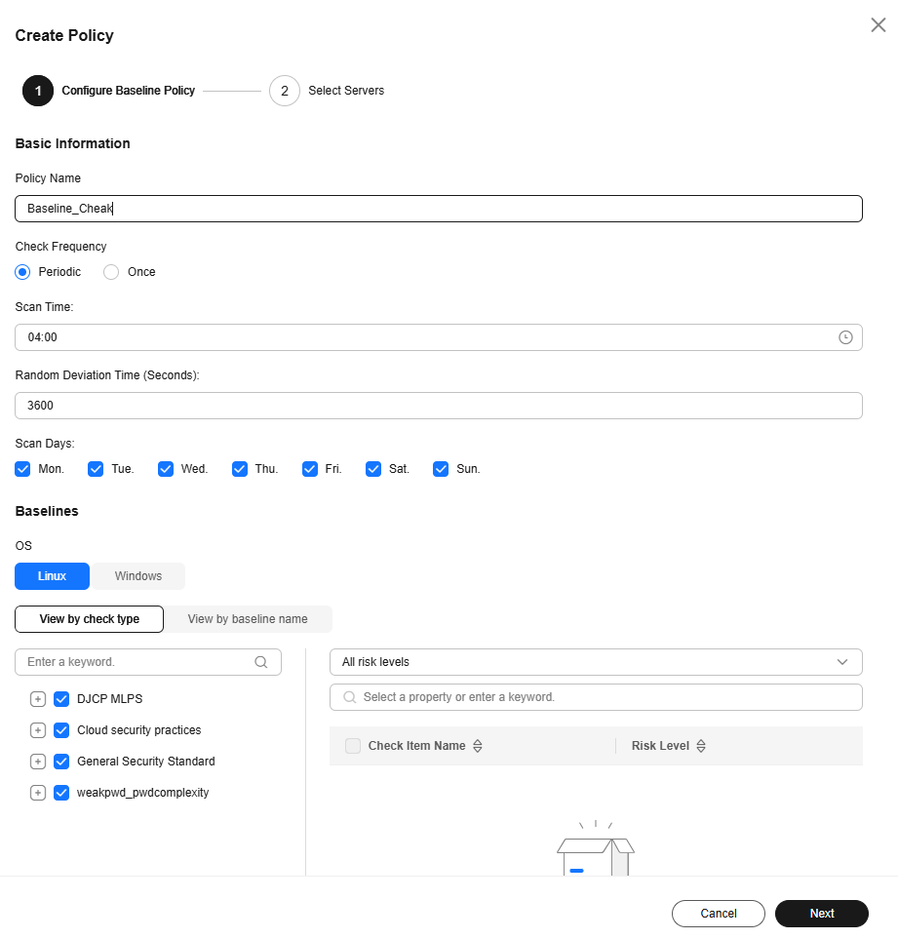Expand the DJCP MLPS tree node
Image resolution: width=898 pixels, height=939 pixels.
(38, 699)
